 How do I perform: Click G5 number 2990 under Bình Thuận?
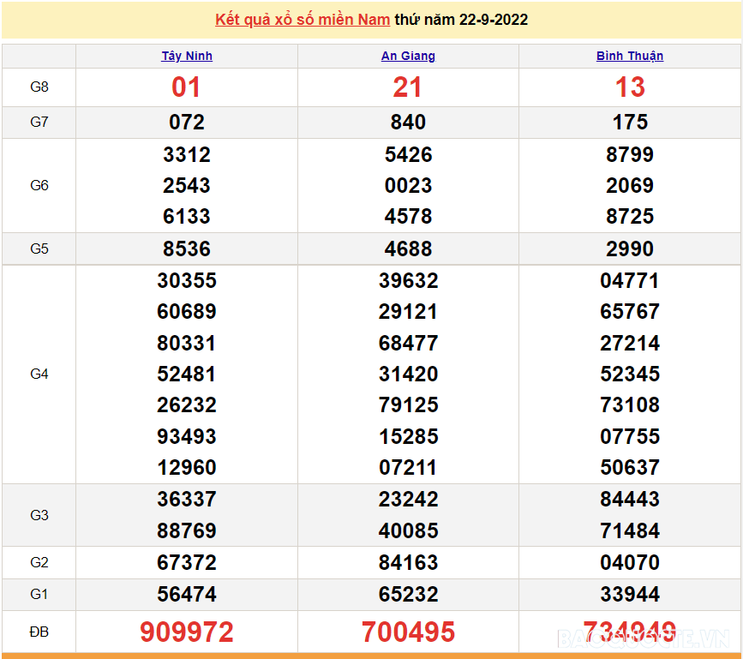(x=630, y=249)
